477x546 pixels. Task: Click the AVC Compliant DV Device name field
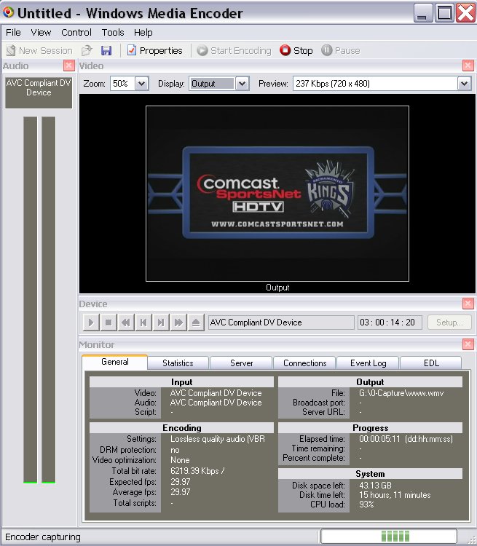pyautogui.click(x=281, y=323)
